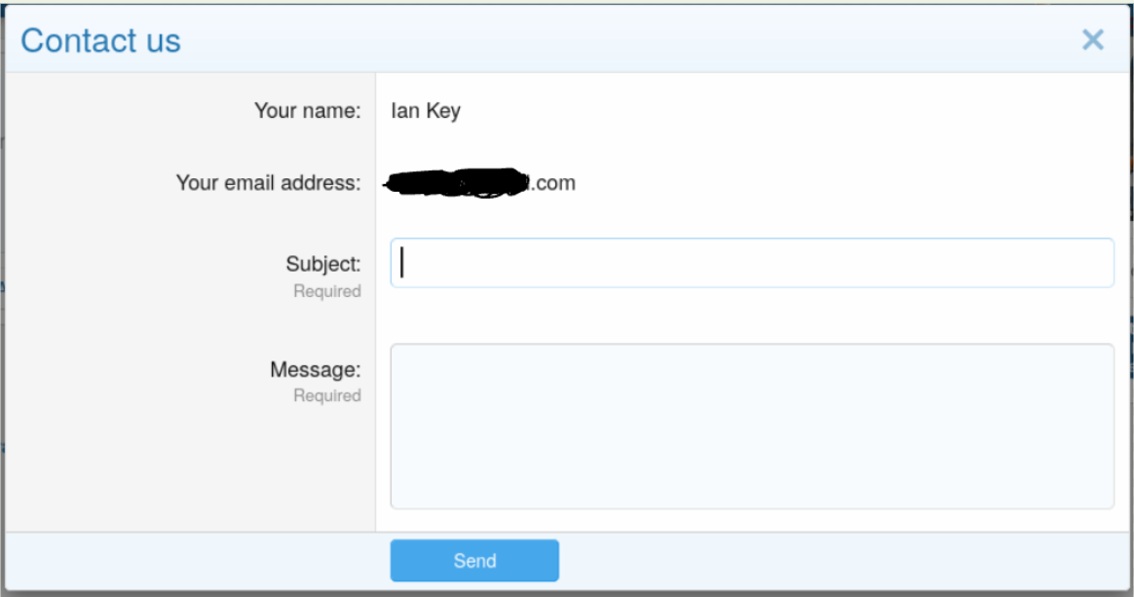The image size is (1134, 597).
Task: Click empty white space right of Ian Key
Action: 779,111
